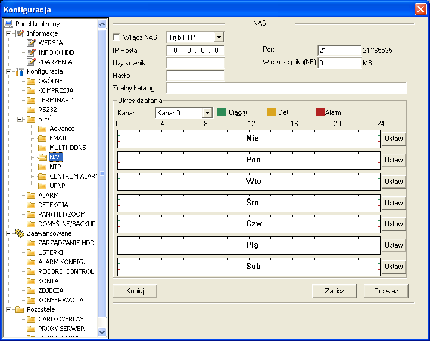
Task: Click the open NAS folder icon
Action: [42, 157]
